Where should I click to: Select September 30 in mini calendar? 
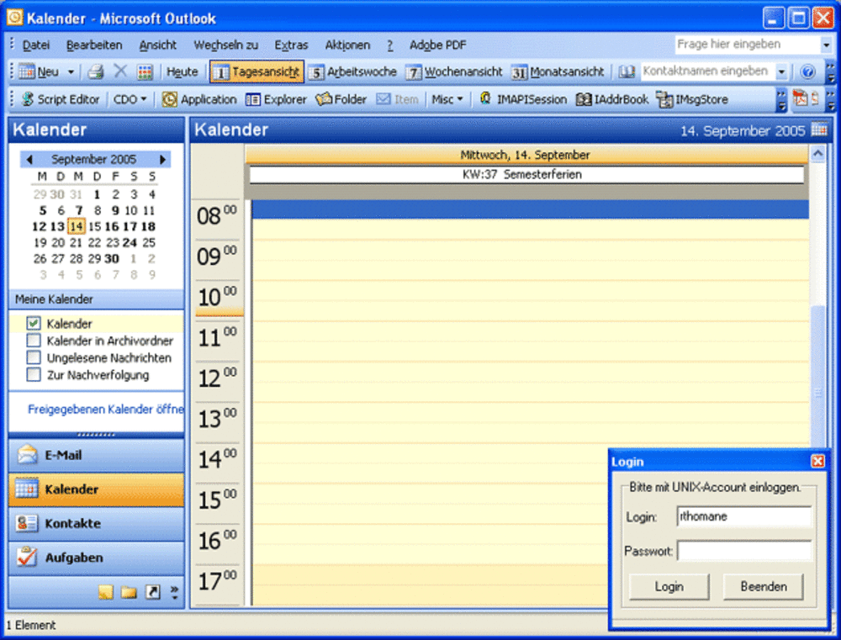pyautogui.click(x=112, y=258)
